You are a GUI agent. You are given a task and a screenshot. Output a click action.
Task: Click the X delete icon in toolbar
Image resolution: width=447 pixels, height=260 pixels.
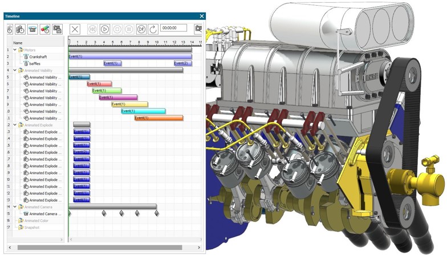pyautogui.click(x=75, y=28)
